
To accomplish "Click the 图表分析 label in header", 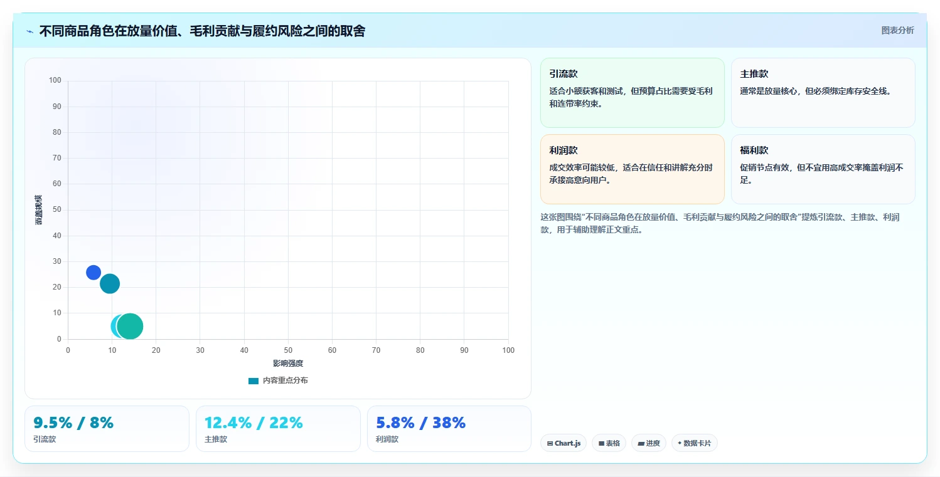I will 897,30.
